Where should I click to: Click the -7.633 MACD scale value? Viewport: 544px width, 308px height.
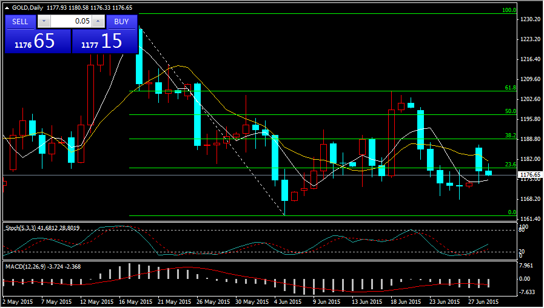pos(527,292)
